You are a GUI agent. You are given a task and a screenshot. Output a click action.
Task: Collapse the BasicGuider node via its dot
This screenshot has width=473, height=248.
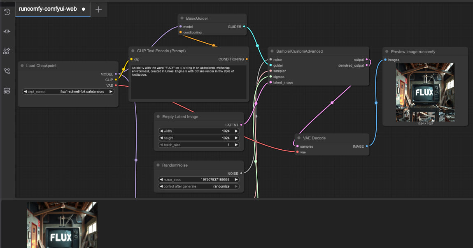[182, 19]
